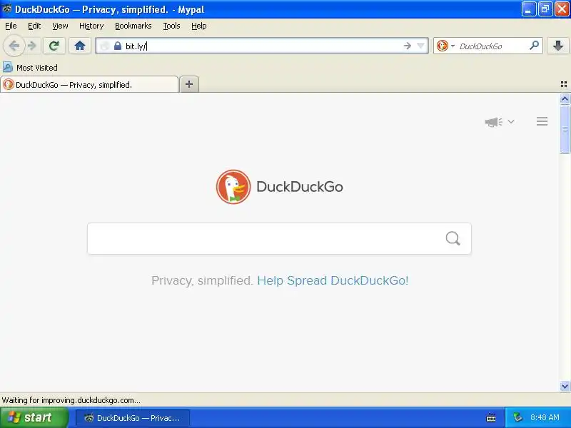Go back using the browser back arrow
Screen dimensions: 571x428
(x=14, y=46)
